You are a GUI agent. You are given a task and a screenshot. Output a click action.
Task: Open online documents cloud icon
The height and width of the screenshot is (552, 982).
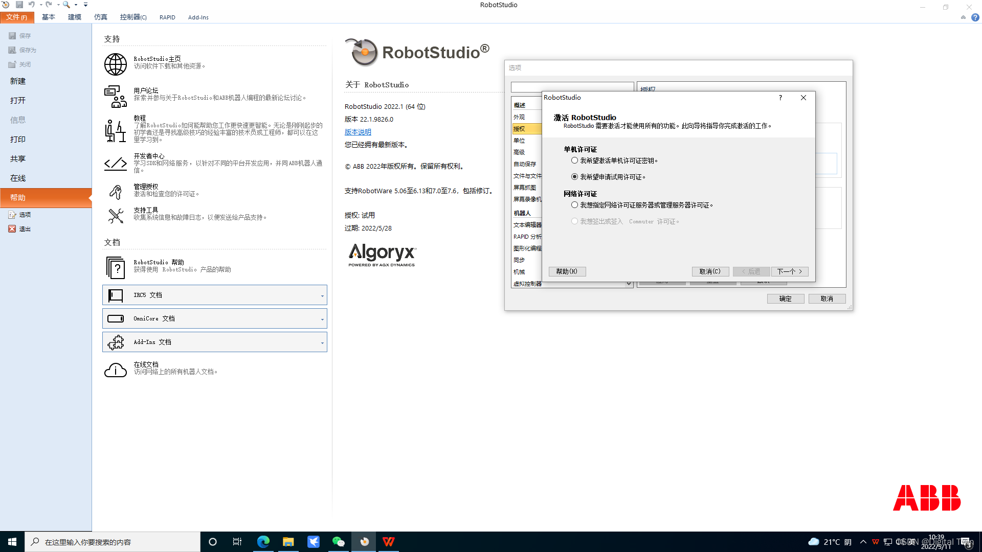coord(116,370)
